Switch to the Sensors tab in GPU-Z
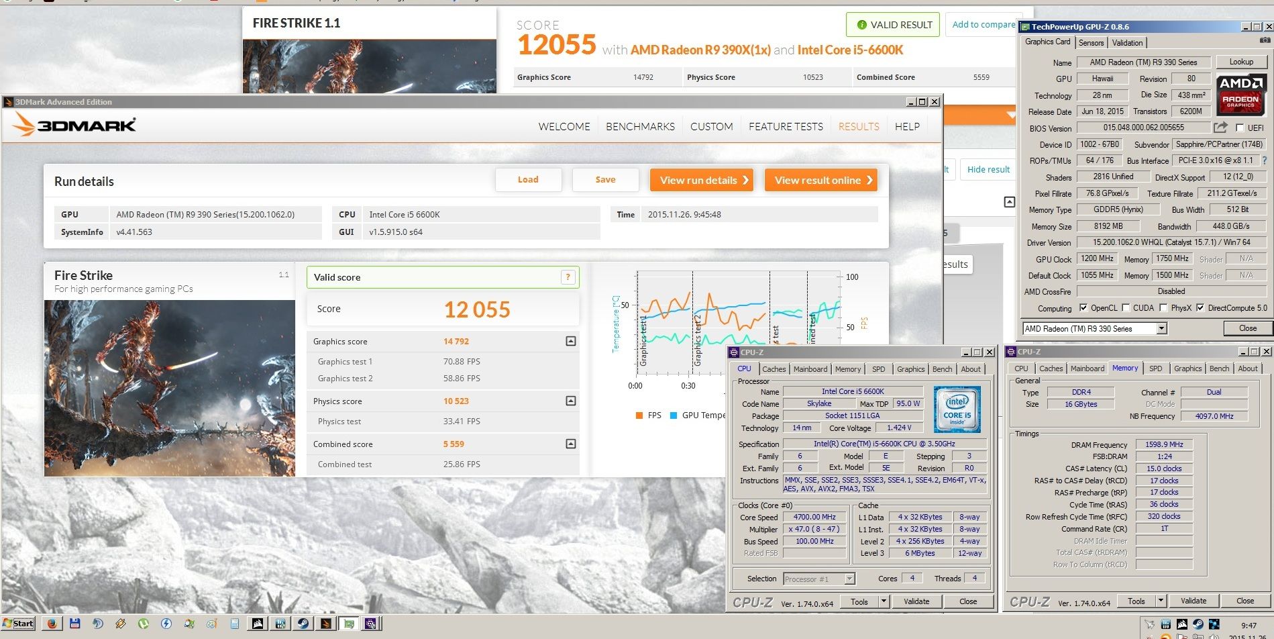The width and height of the screenshot is (1274, 639). 1091,42
